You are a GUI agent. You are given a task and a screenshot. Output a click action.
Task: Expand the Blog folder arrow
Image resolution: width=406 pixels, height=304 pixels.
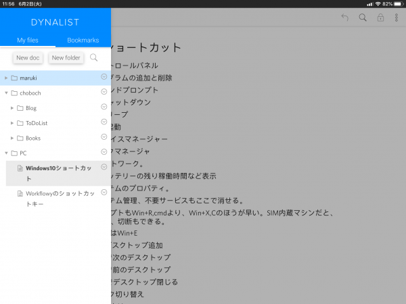click(x=12, y=107)
